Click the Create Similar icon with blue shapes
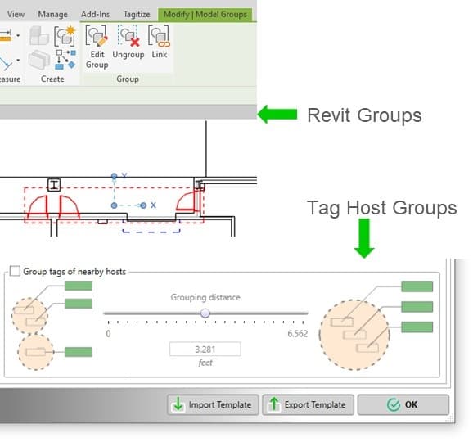The image size is (473, 442). (65, 60)
